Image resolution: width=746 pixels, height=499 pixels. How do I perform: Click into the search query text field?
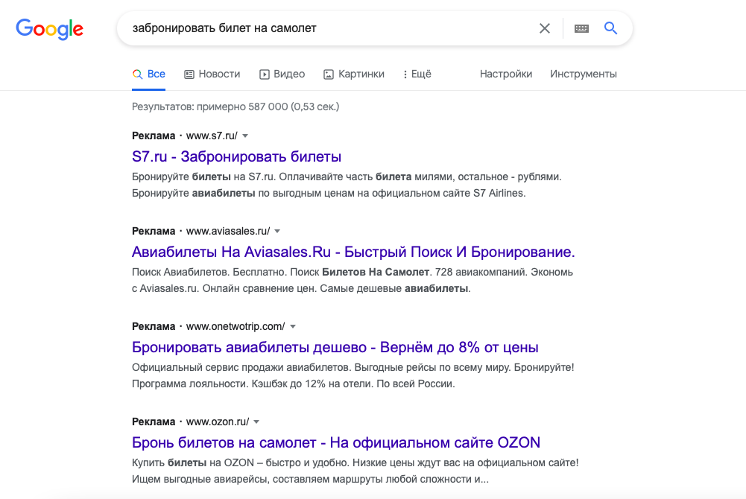(x=328, y=28)
